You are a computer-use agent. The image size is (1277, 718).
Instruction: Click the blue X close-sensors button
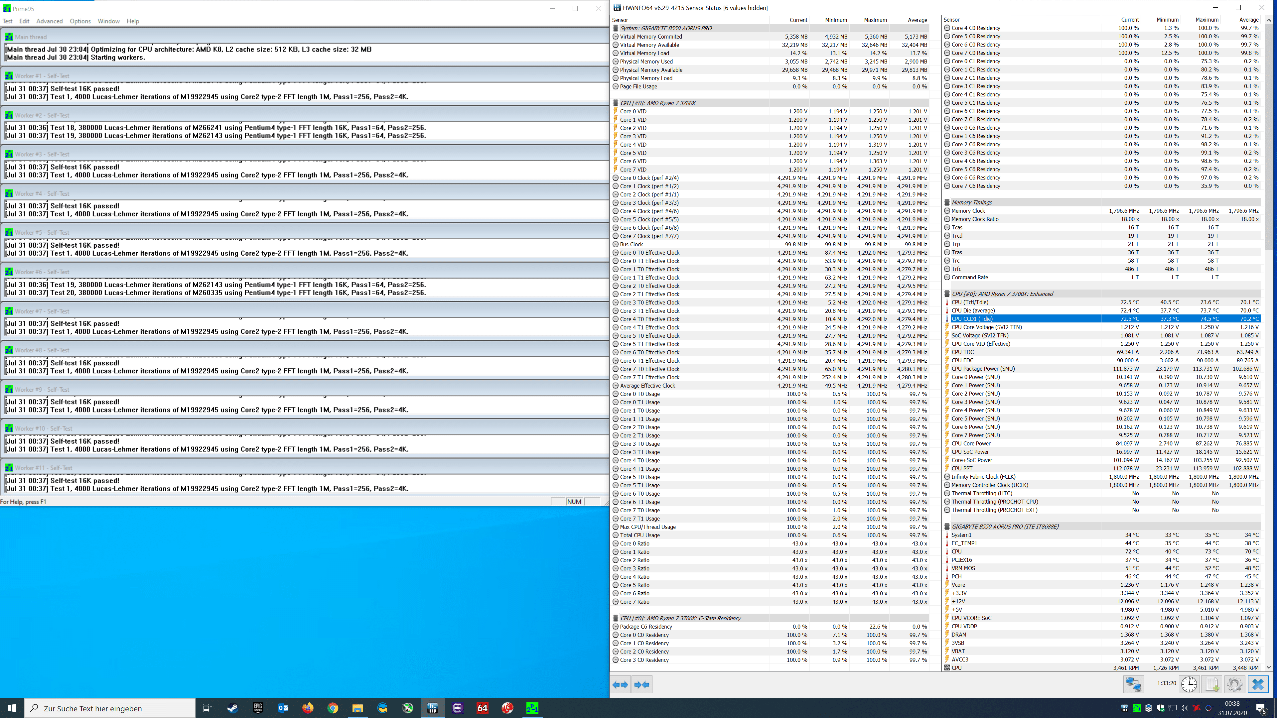tap(1258, 684)
